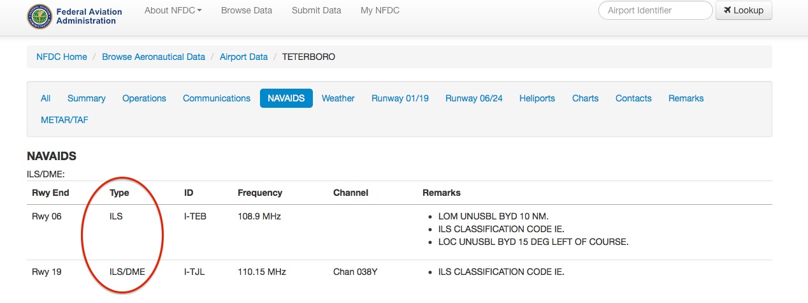The image size is (808, 303).
Task: Select the active NAVAIDS tab
Action: tap(286, 98)
